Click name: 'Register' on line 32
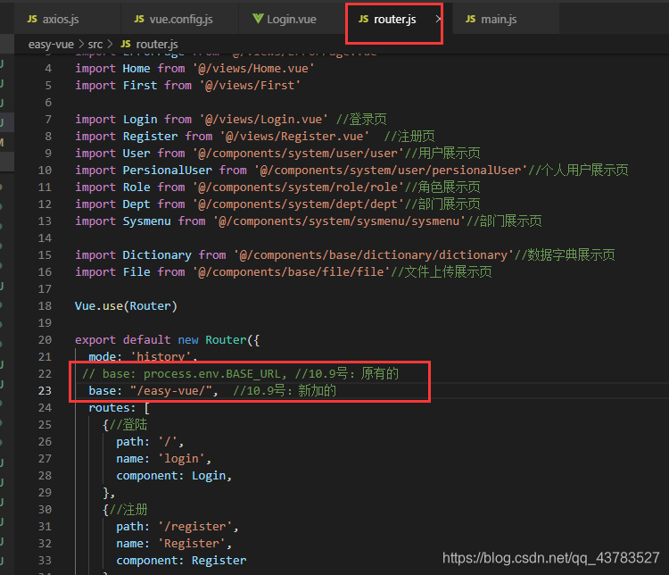The width and height of the screenshot is (669, 575). click(x=174, y=544)
